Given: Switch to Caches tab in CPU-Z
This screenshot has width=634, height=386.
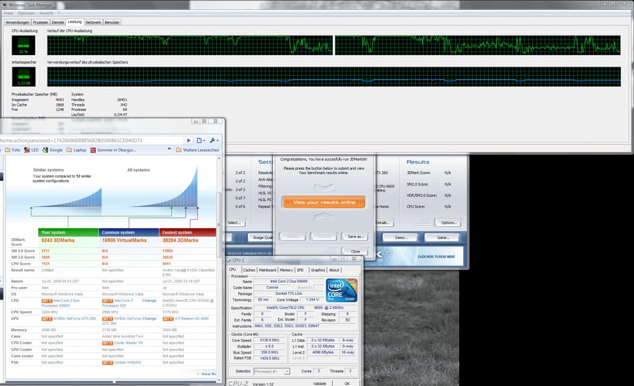Looking at the screenshot, I should 249,270.
